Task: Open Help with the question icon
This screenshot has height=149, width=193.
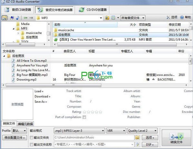Action: pos(185,17)
